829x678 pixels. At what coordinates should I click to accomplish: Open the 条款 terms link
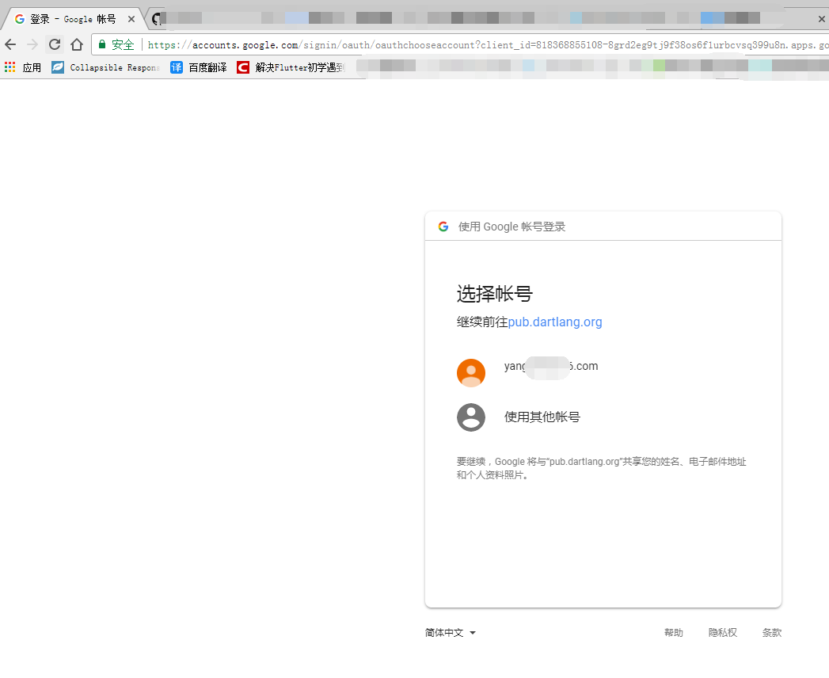pyautogui.click(x=772, y=633)
